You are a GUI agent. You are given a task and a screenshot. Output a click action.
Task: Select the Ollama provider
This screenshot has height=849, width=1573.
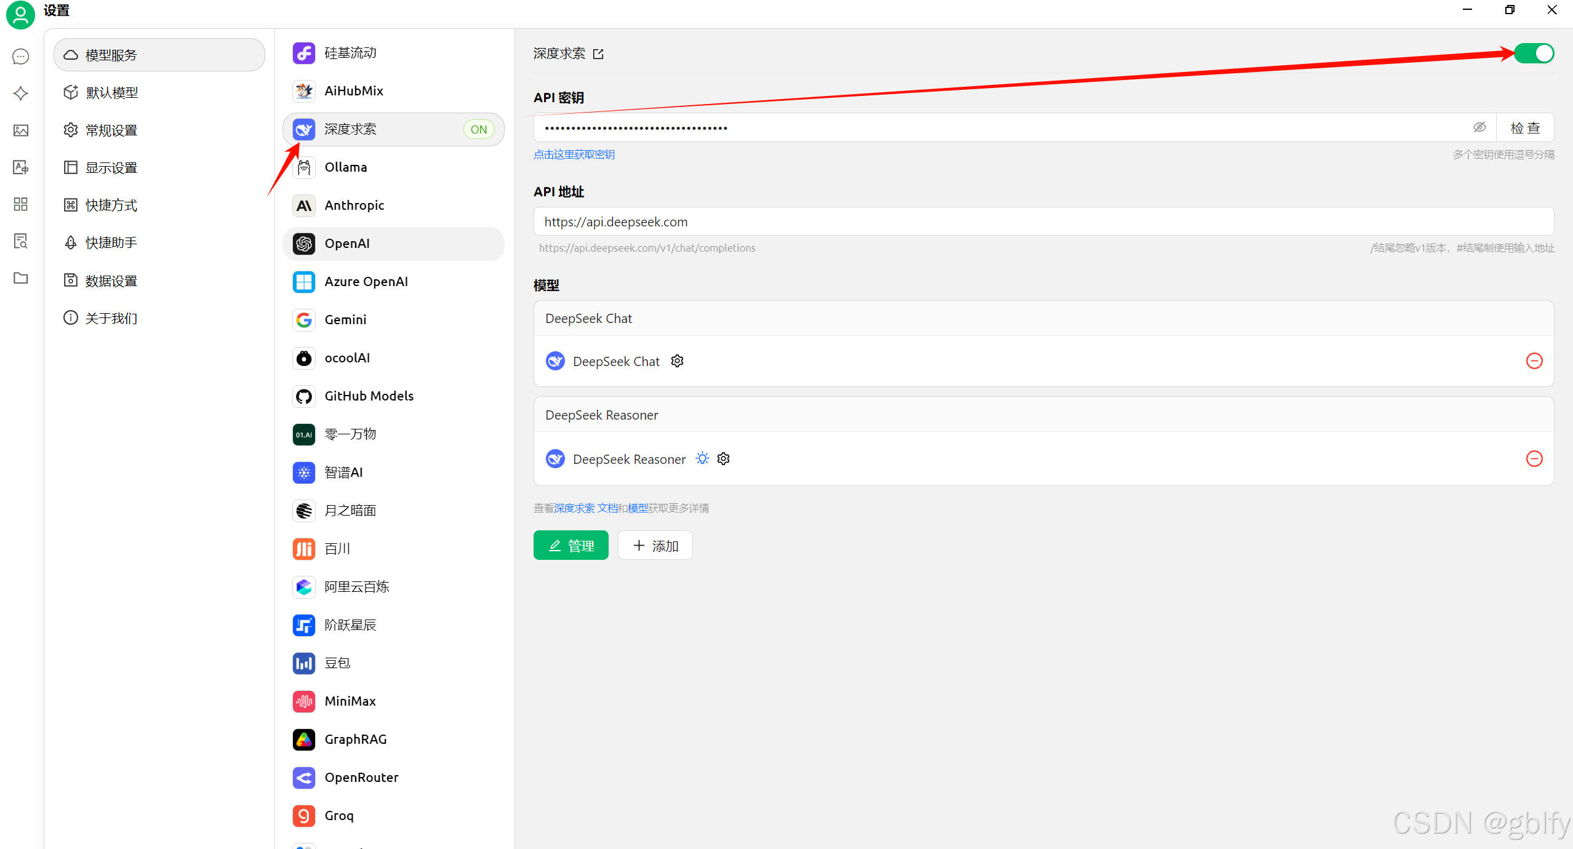point(346,167)
